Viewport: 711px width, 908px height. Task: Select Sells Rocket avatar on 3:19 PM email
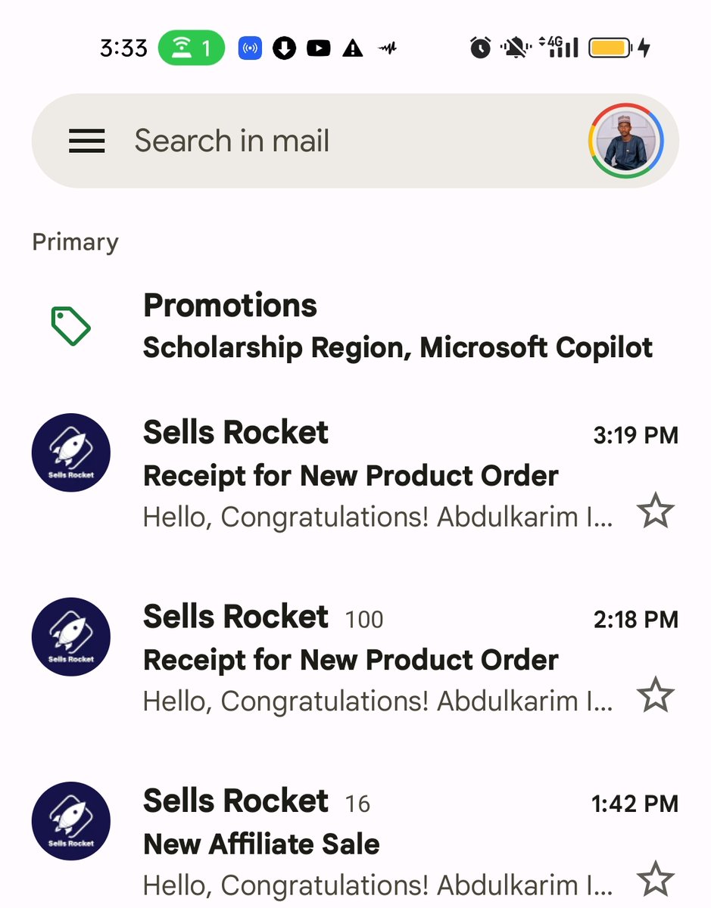[x=71, y=452]
